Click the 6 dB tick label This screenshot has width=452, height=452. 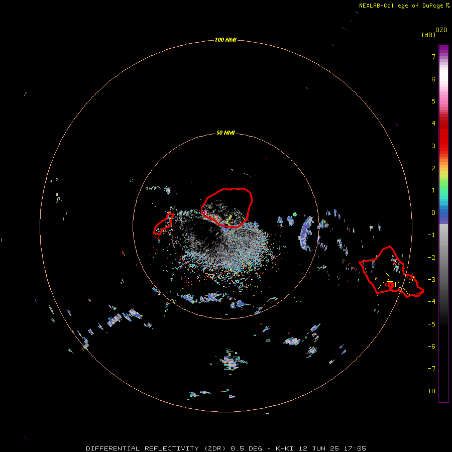[x=433, y=79]
